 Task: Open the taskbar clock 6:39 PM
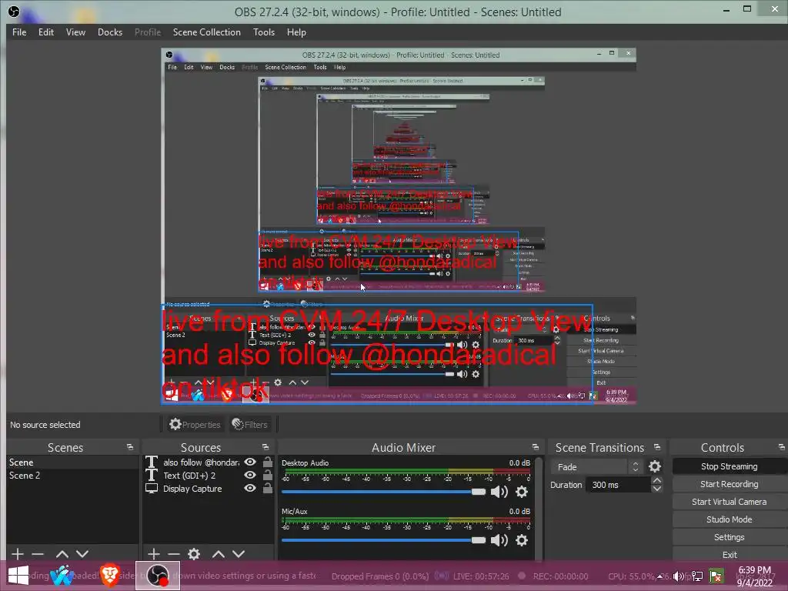[755, 576]
